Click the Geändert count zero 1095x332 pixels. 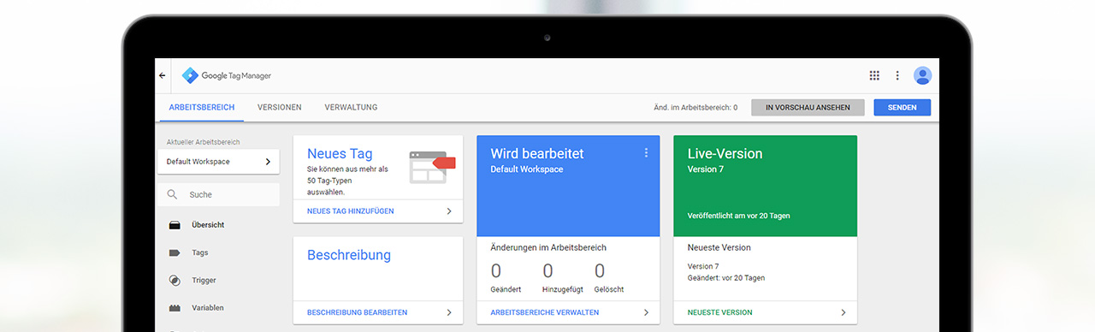(x=496, y=271)
